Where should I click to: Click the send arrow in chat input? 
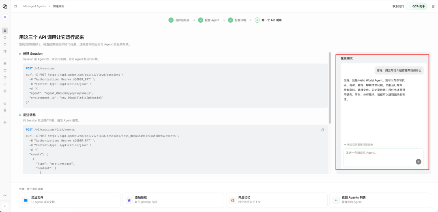[418, 161]
